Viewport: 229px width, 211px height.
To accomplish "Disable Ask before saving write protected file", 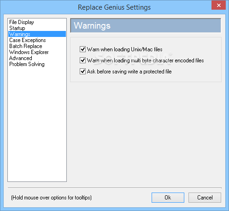I will click(x=82, y=72).
